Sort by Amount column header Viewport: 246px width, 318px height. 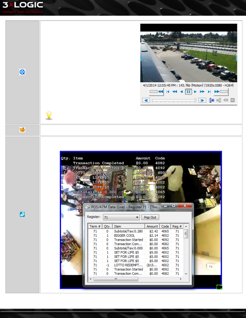tap(152, 226)
